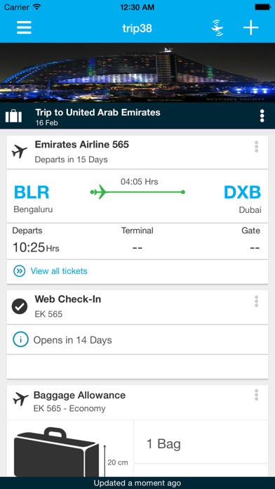Open options menu on Baggage Allowance card
The width and height of the screenshot is (275, 489).
pyautogui.click(x=256, y=395)
